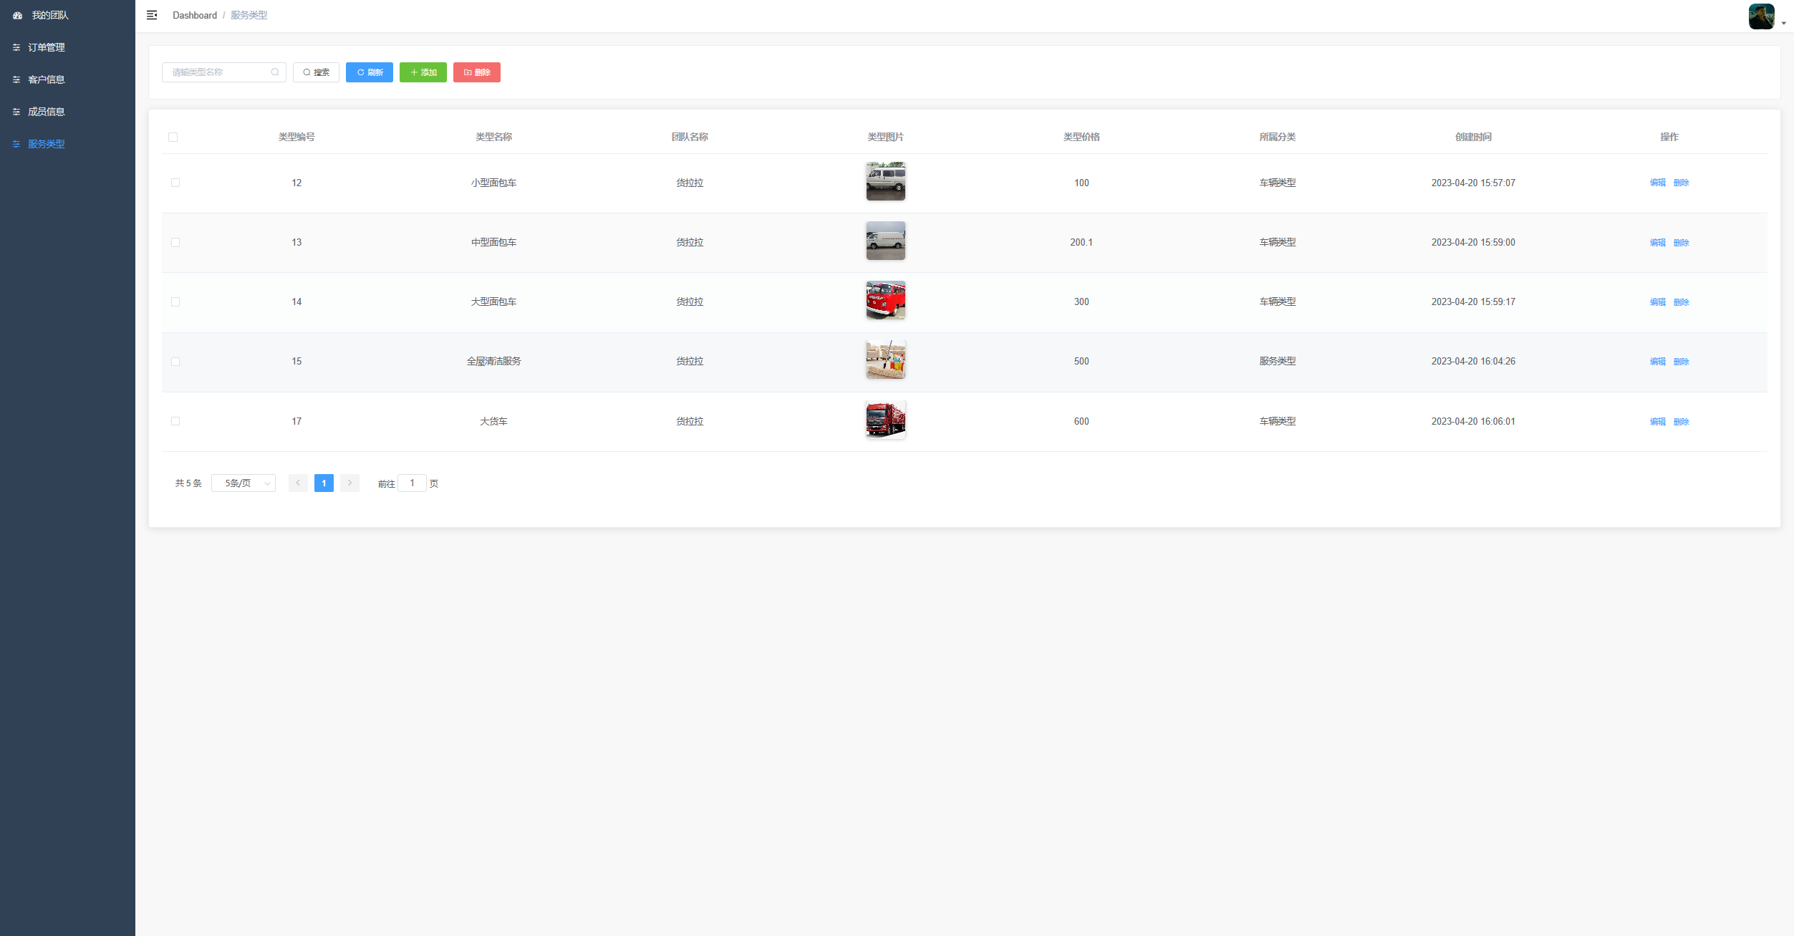Open the 全屋清洁服务 thumbnail image
Image resolution: width=1794 pixels, height=936 pixels.
coord(886,360)
